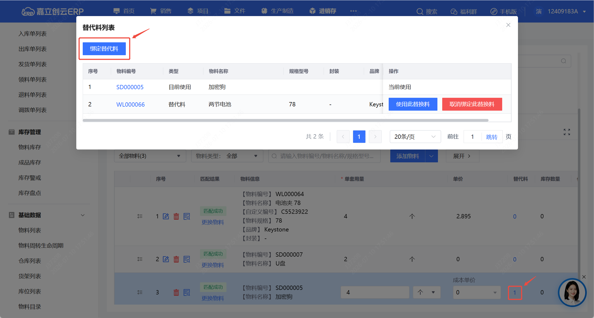Open the 项目 menu

pyautogui.click(x=198, y=11)
